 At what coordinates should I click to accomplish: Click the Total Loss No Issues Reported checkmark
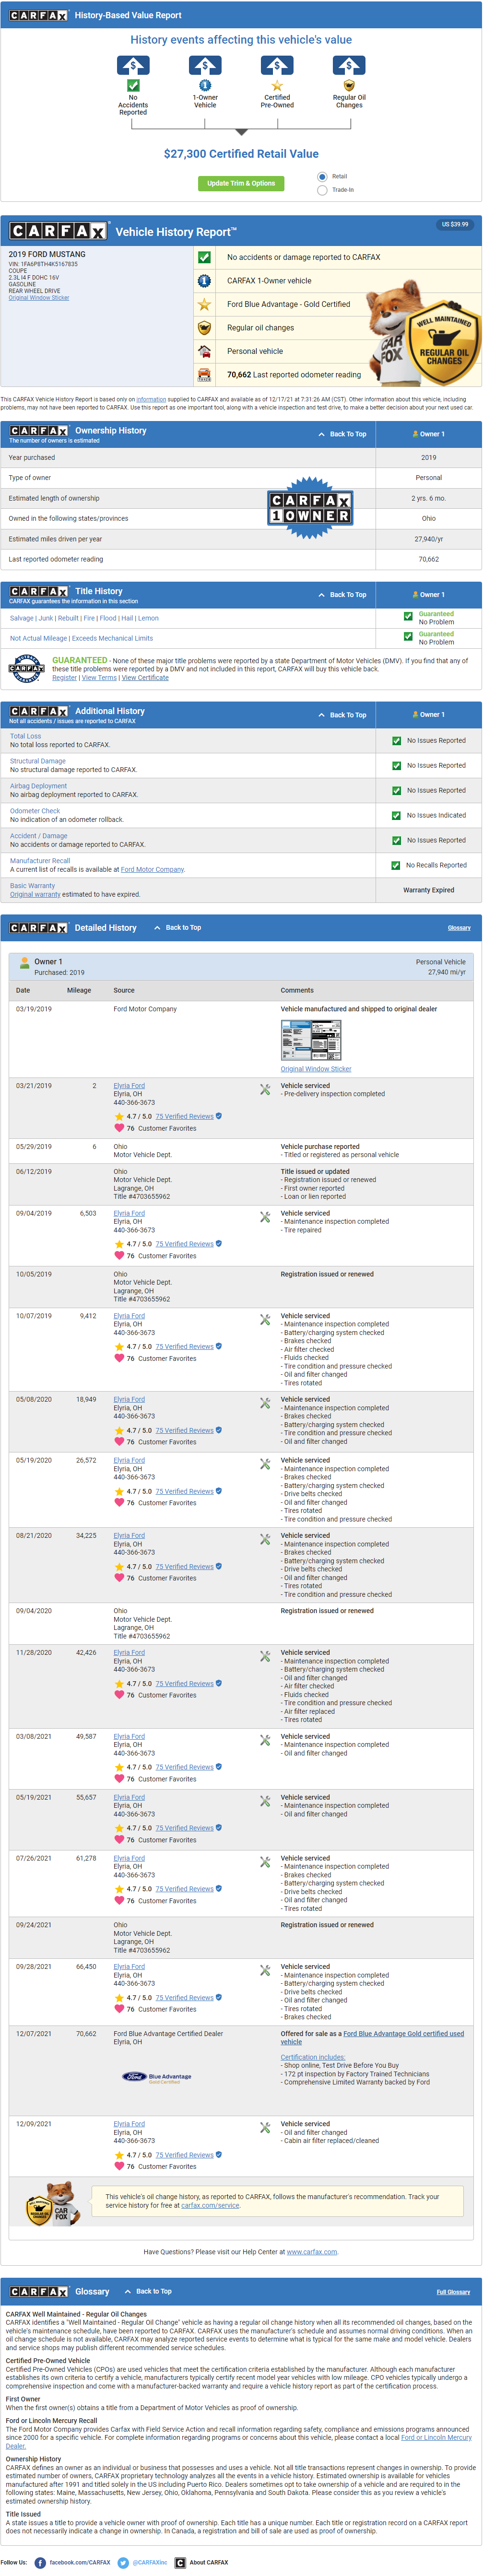click(397, 741)
